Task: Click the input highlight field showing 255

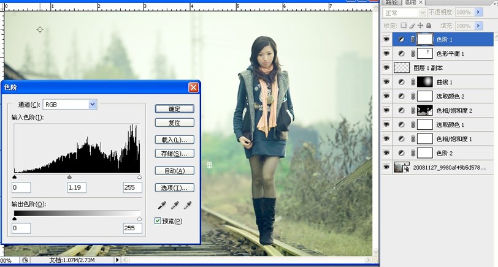Action: pyautogui.click(x=132, y=187)
